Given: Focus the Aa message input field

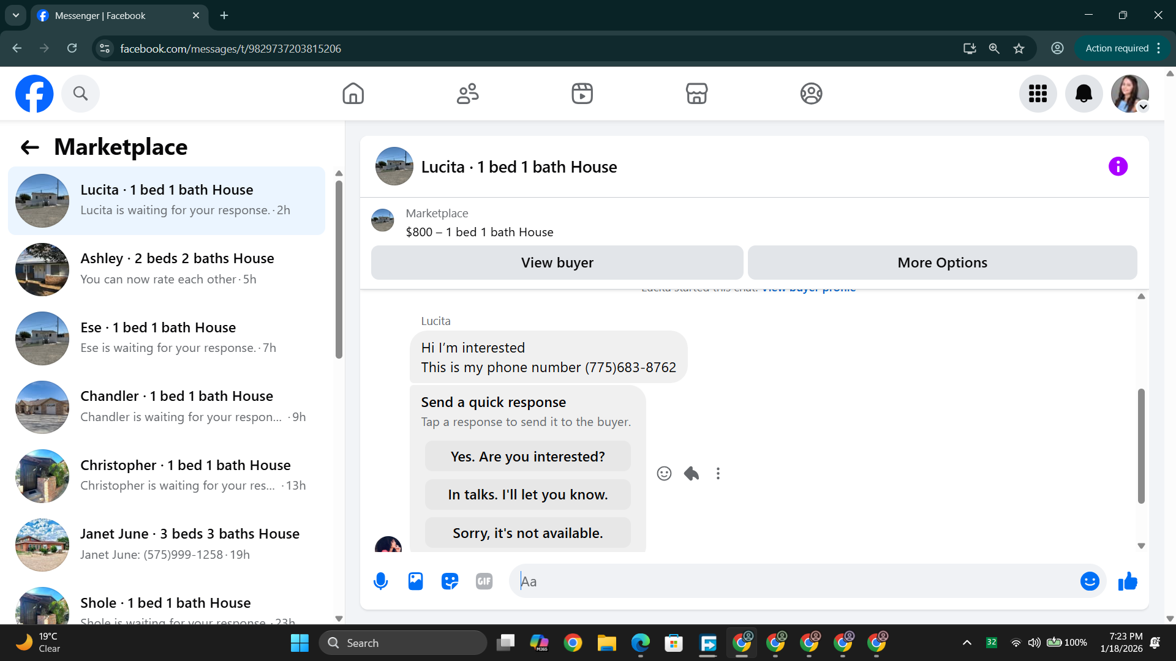Looking at the screenshot, I should (790, 581).
